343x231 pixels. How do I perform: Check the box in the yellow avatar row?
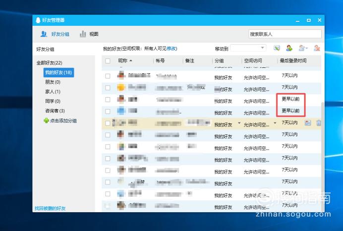[108, 88]
